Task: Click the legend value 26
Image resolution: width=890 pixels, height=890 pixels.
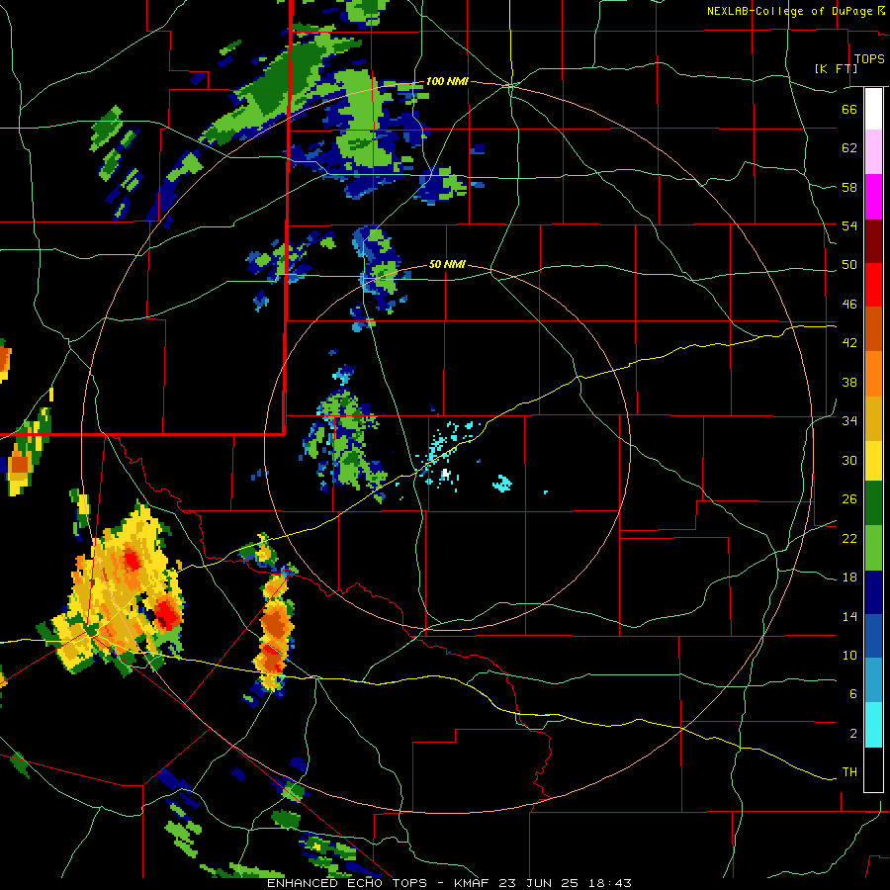Action: click(849, 499)
